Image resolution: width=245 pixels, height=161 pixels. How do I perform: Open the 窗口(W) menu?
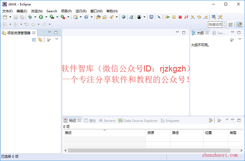click(x=97, y=11)
